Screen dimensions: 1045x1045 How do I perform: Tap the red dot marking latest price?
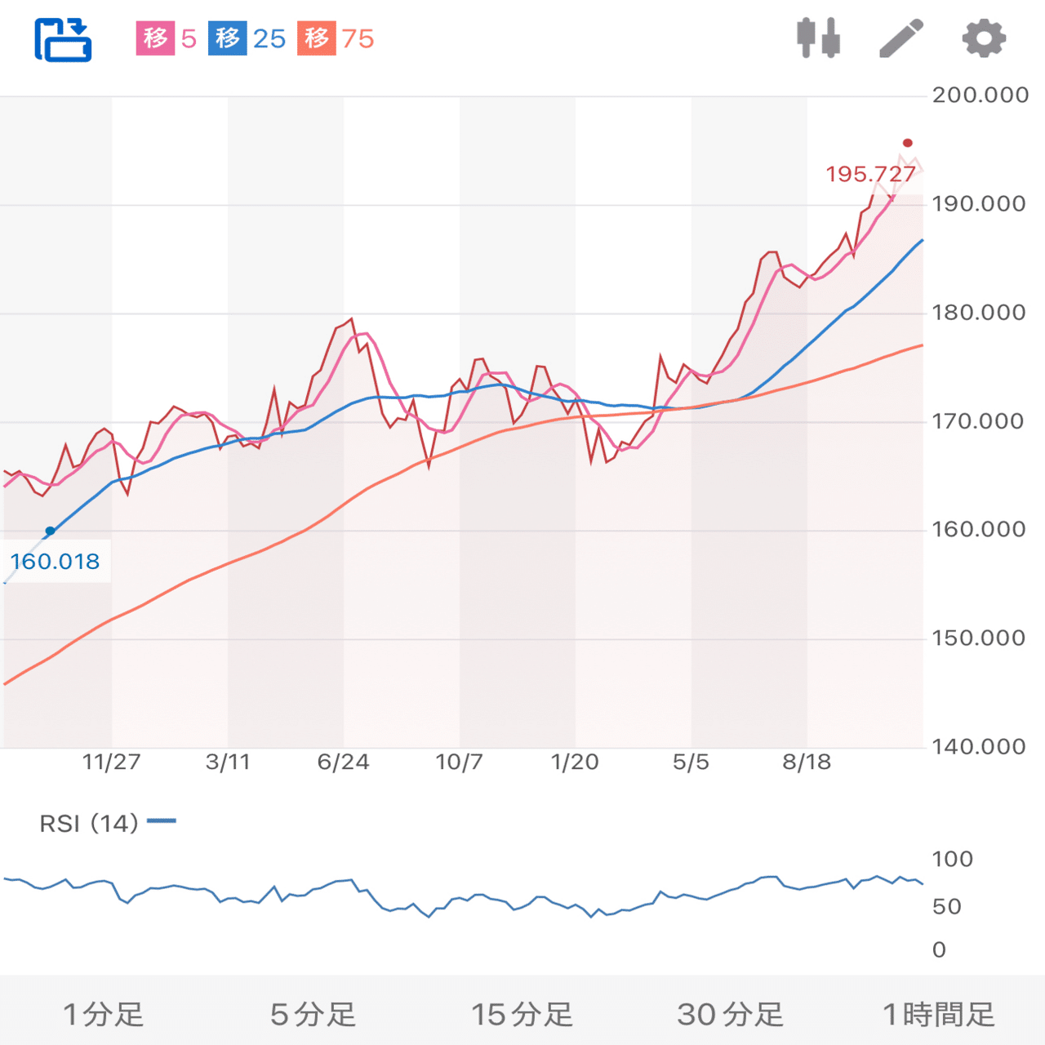906,141
